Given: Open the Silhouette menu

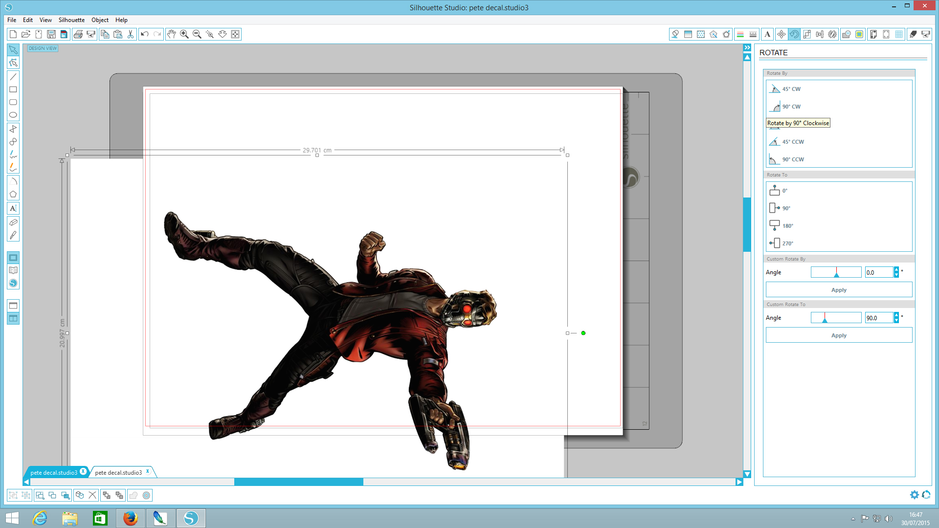Looking at the screenshot, I should tap(71, 20).
